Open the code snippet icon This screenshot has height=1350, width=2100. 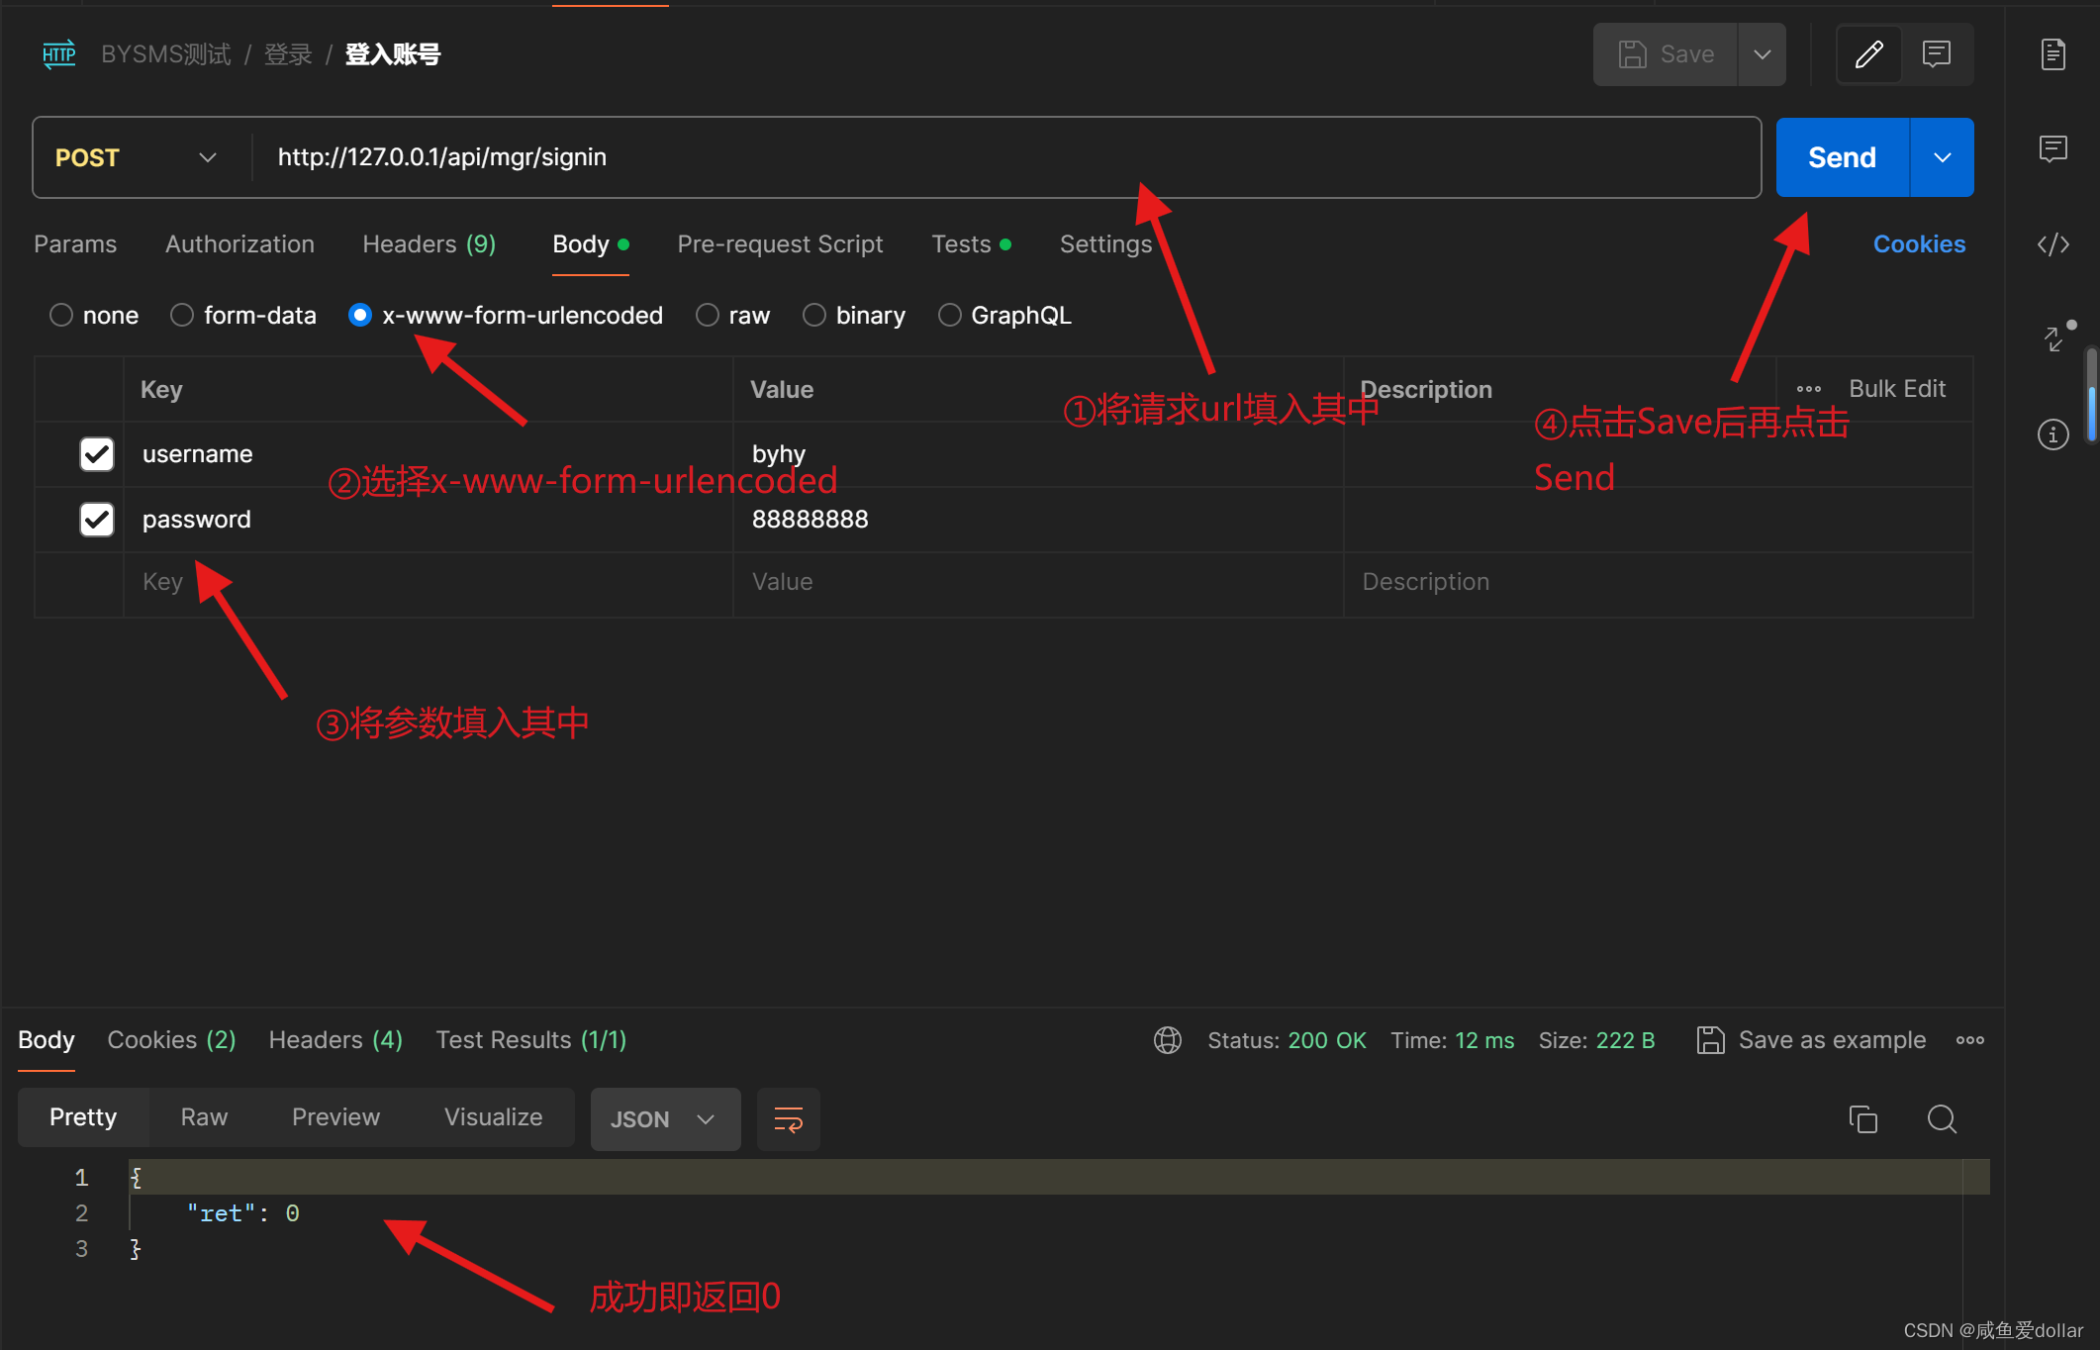[2052, 244]
